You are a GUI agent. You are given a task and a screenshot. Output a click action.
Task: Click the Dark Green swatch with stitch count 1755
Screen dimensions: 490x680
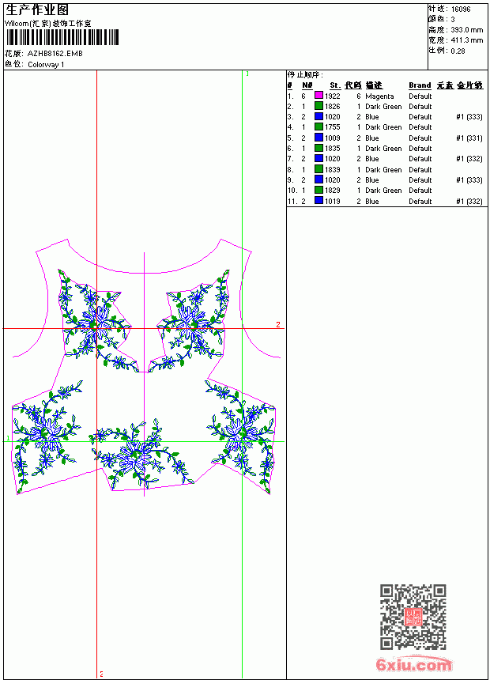[x=318, y=127]
